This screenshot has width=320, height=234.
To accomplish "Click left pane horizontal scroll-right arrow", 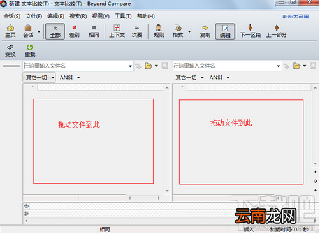I will pos(159,198).
